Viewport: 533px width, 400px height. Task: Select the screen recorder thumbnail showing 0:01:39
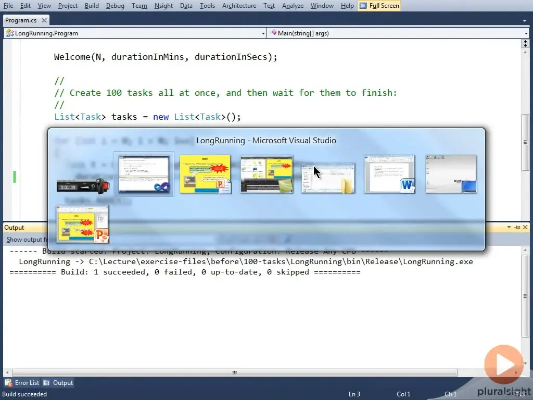pos(83,185)
